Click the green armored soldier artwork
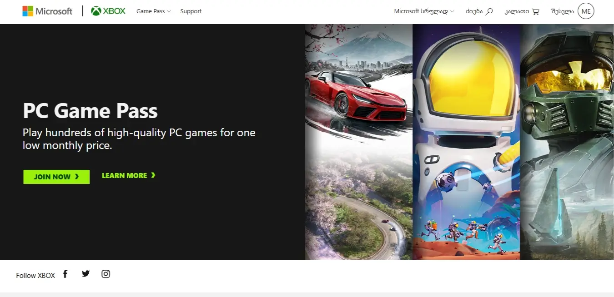Viewport: 614px width, 297px height. 567,142
